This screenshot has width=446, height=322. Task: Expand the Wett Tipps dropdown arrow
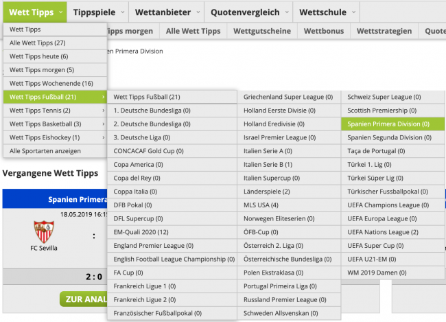click(x=61, y=12)
